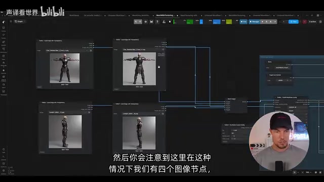Click the batch count number field

click(x=283, y=22)
